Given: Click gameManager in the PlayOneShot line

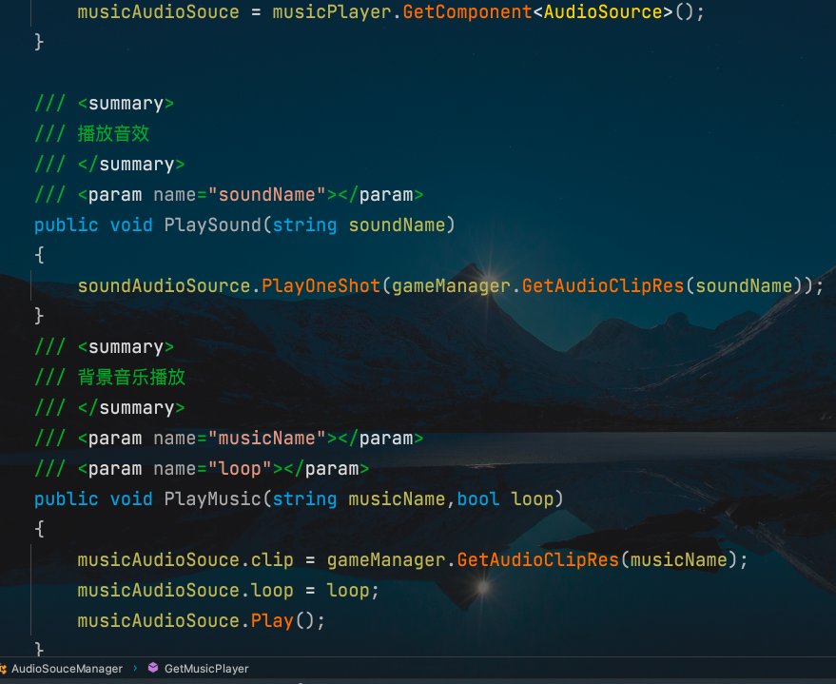Looking at the screenshot, I should click(x=451, y=285).
